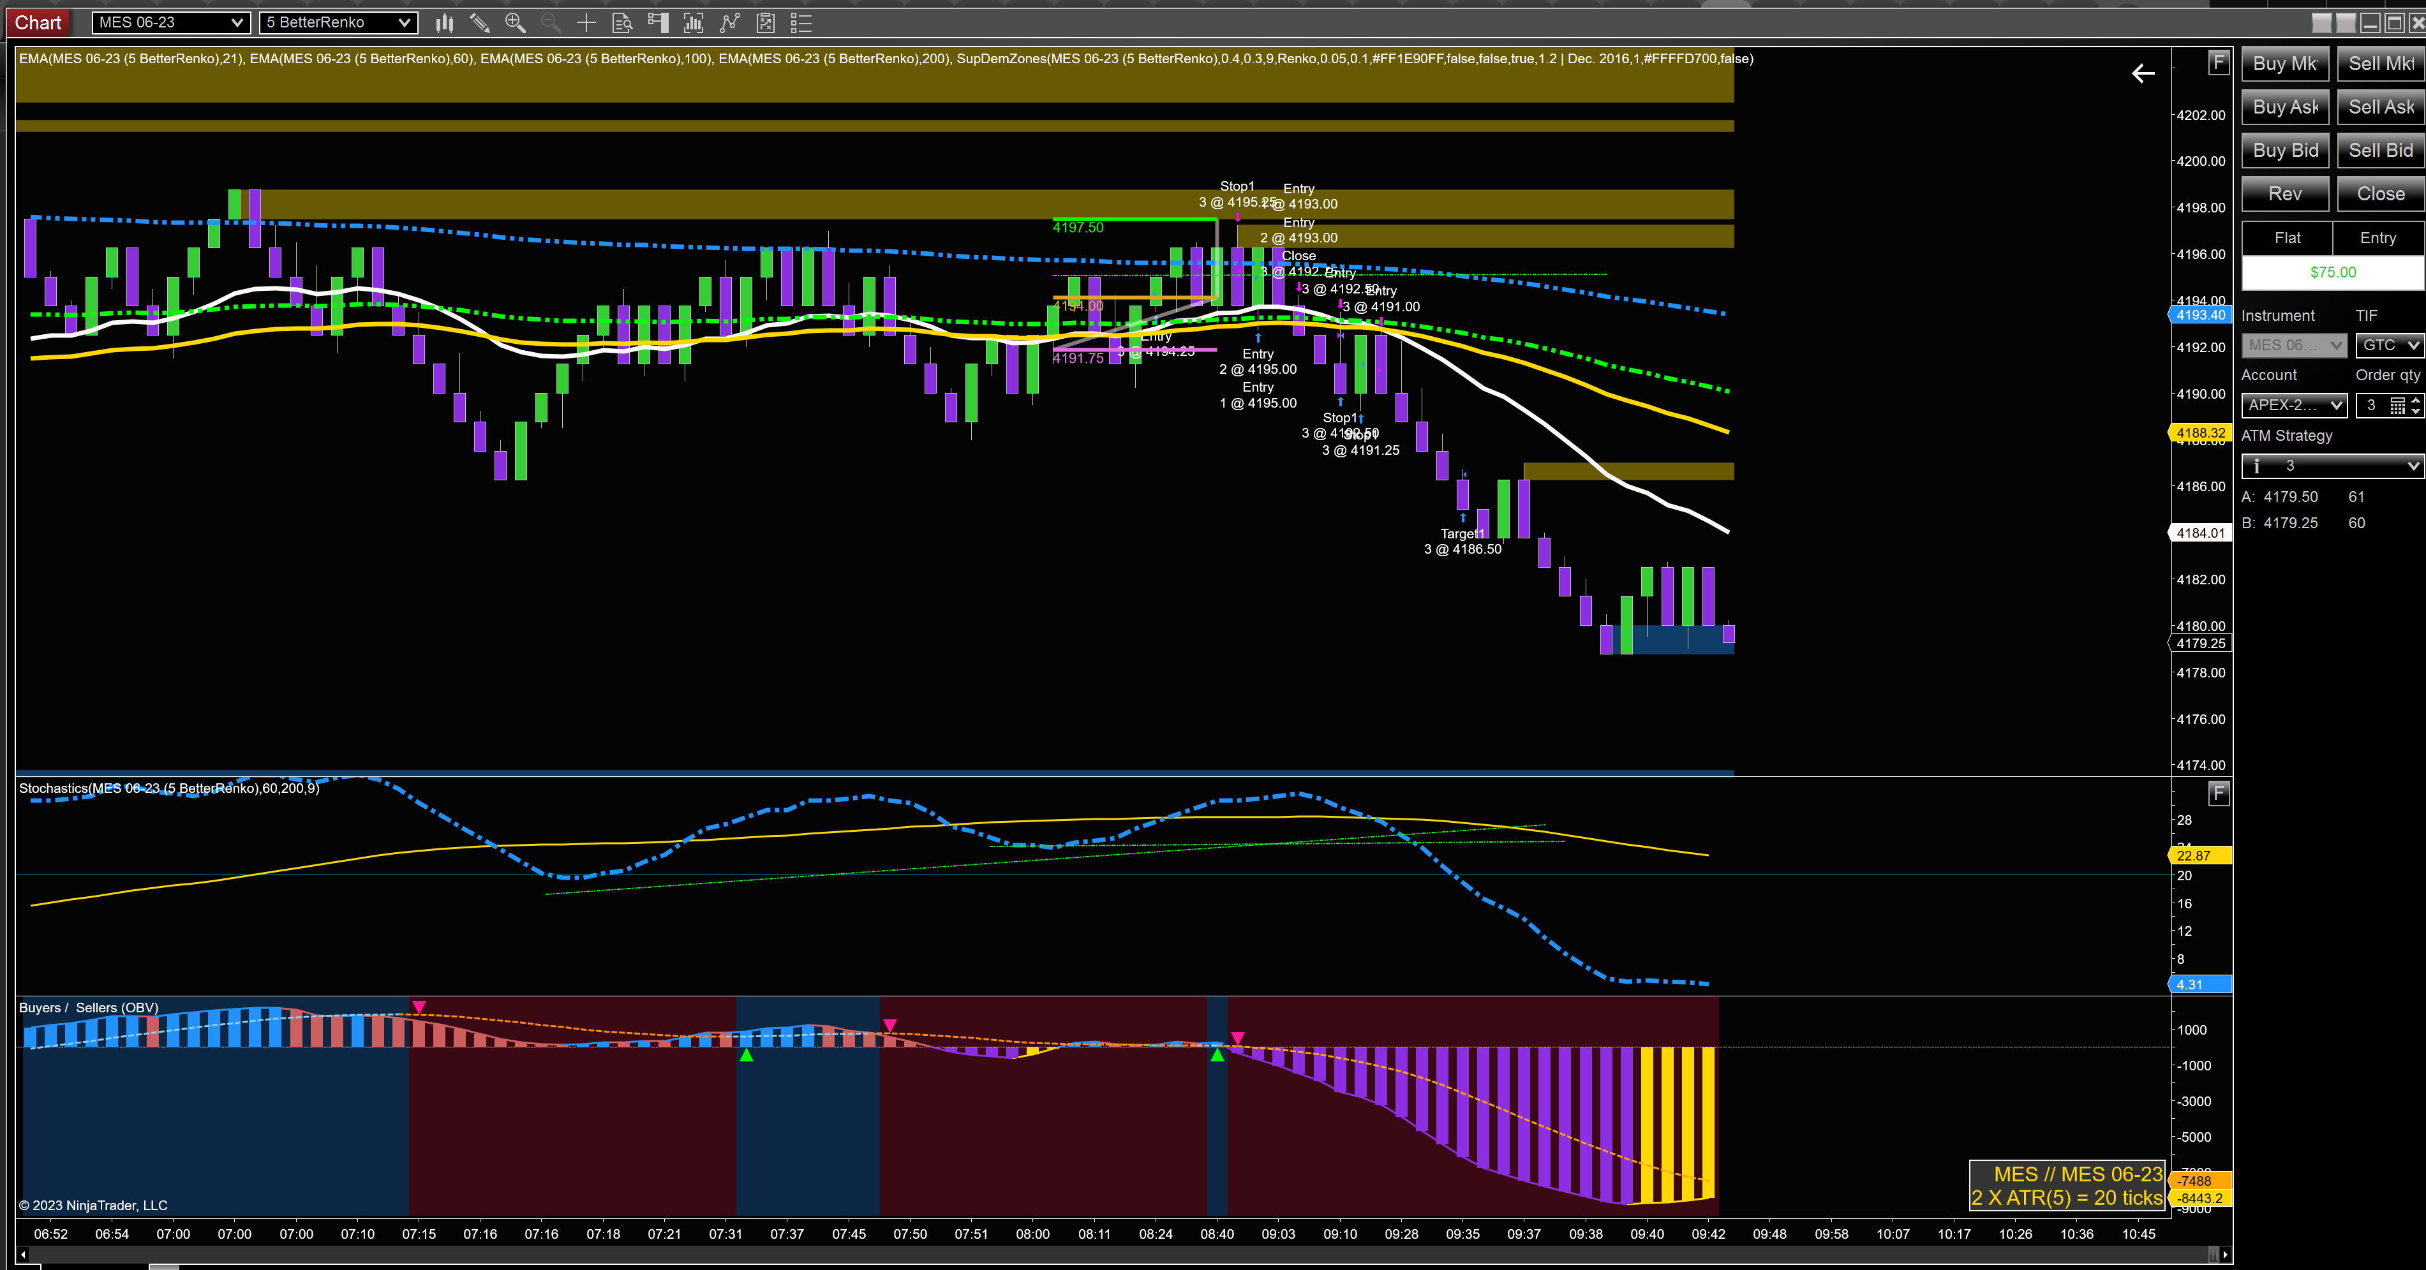Click the Flat position cell
Screen dimensions: 2426x1270
(x=2287, y=238)
